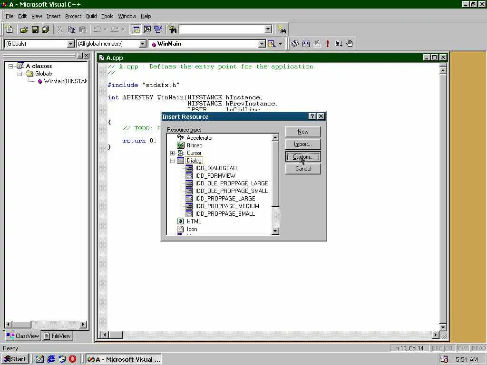Click the Insert Breakpoint hand icon
Viewport: 487px width, 365px height.
pos(350,44)
